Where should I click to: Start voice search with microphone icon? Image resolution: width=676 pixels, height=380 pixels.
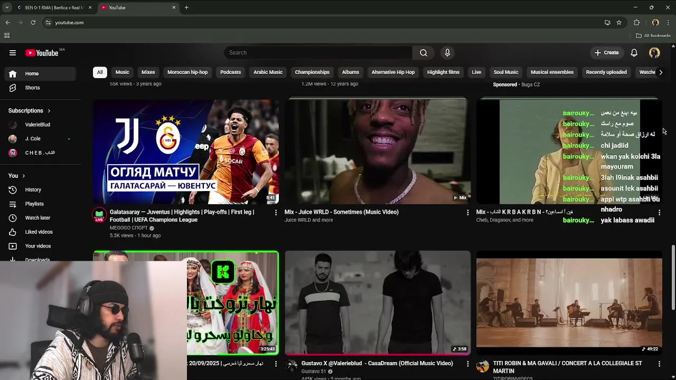(x=447, y=53)
